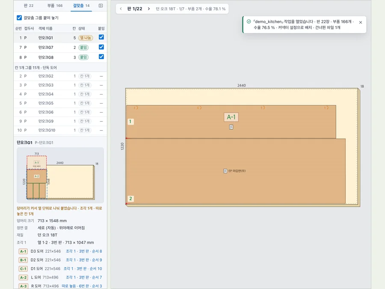Go to next sheet with right chevron
This screenshot has width=385, height=289.
click(149, 9)
